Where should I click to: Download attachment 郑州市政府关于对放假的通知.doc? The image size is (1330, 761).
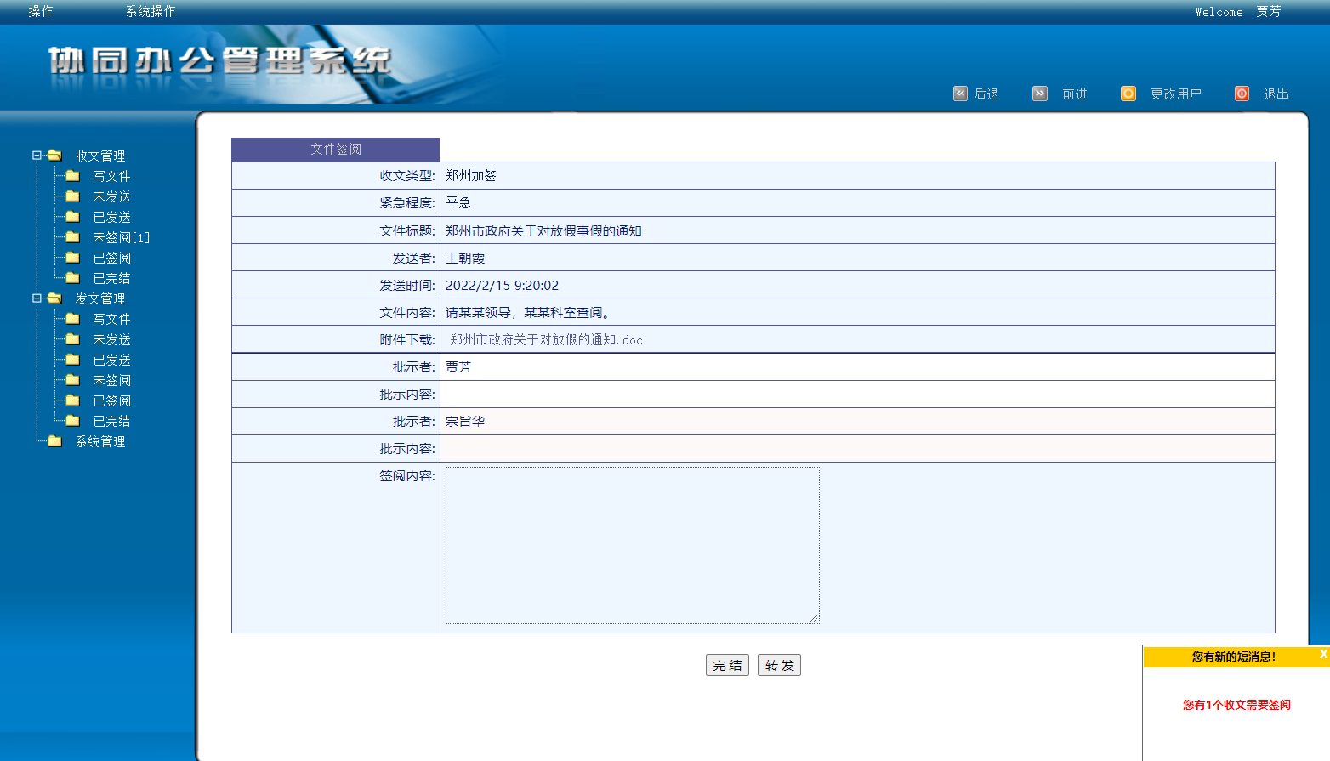546,339
